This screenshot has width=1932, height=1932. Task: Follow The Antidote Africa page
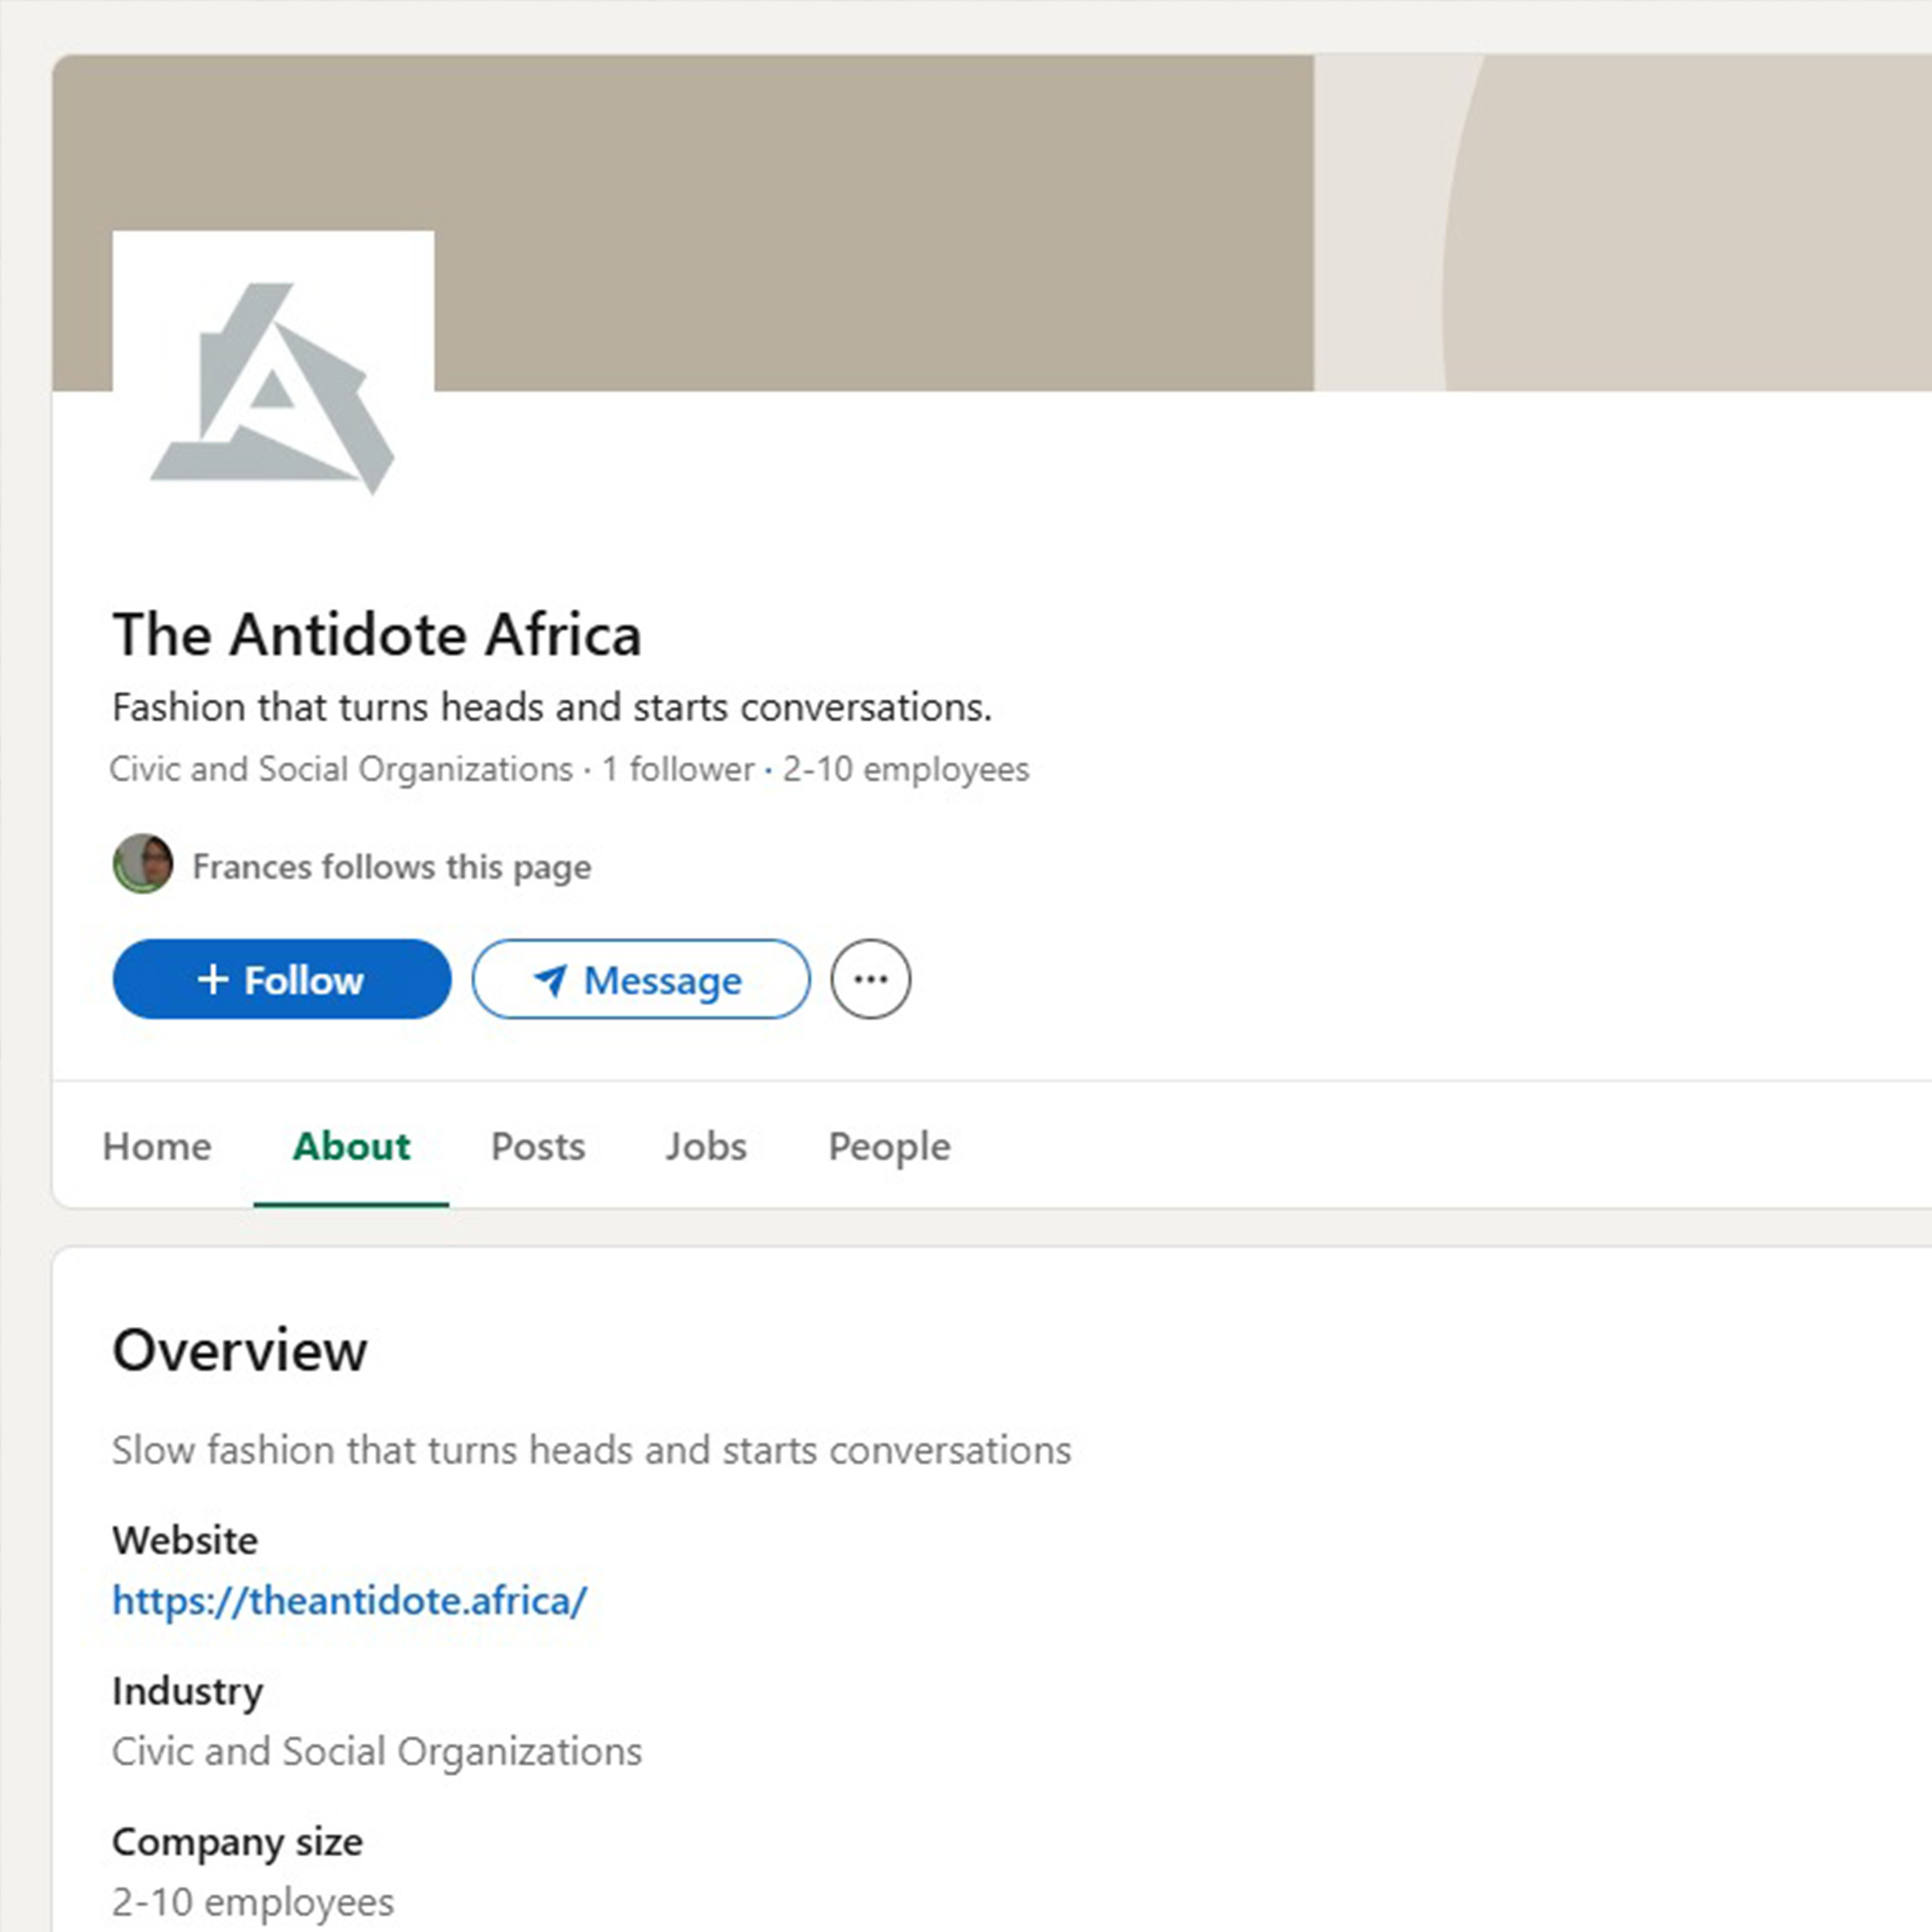coord(281,979)
